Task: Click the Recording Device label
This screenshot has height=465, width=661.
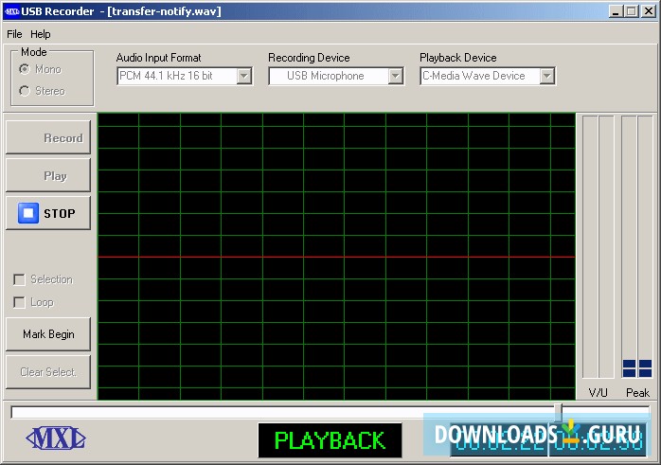Action: [309, 58]
